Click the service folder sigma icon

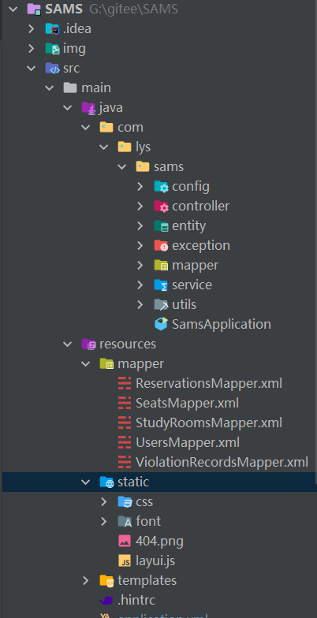tap(161, 285)
